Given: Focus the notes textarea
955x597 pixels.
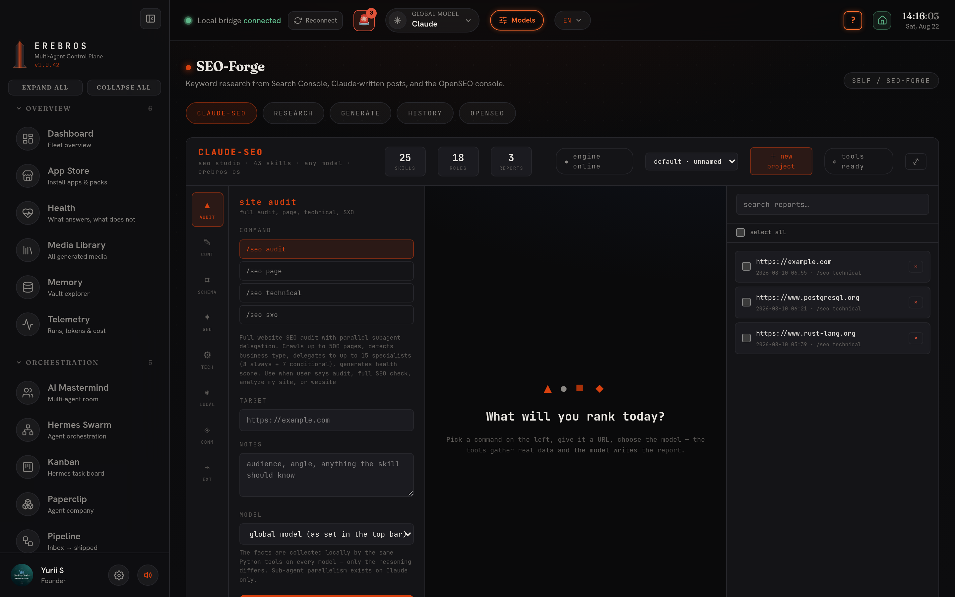Looking at the screenshot, I should (x=326, y=475).
